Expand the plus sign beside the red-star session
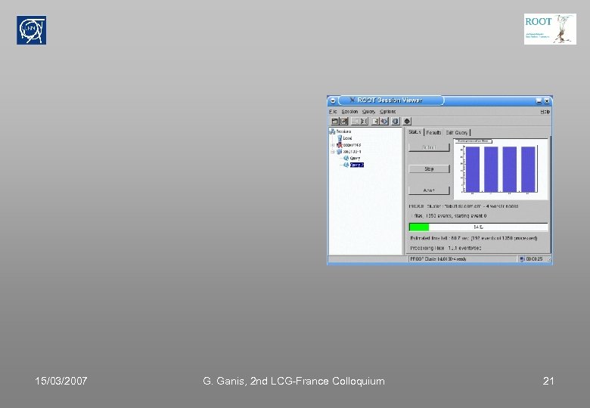The image size is (590, 408). coord(333,145)
